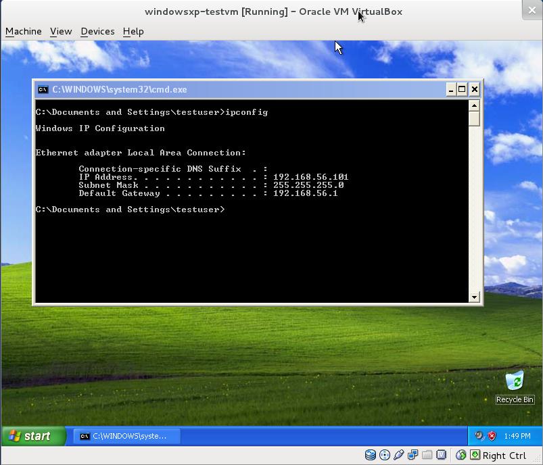The image size is (543, 465).
Task: Open the View menu
Action: click(61, 31)
